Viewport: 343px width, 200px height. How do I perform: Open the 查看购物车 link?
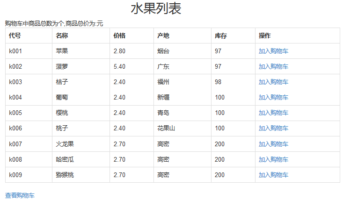tap(20, 195)
